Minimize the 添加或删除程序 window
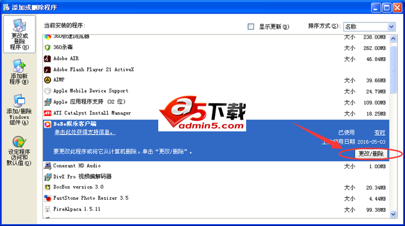405x226 pixels. pyautogui.click(x=376, y=7)
